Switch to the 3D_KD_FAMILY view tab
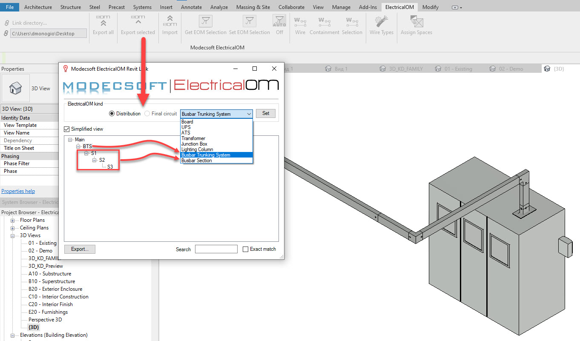580x341 pixels. tap(402, 69)
